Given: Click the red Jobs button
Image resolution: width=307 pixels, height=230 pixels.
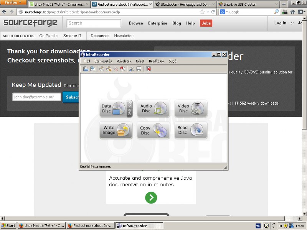Looking at the screenshot, I should pyautogui.click(x=206, y=23).
